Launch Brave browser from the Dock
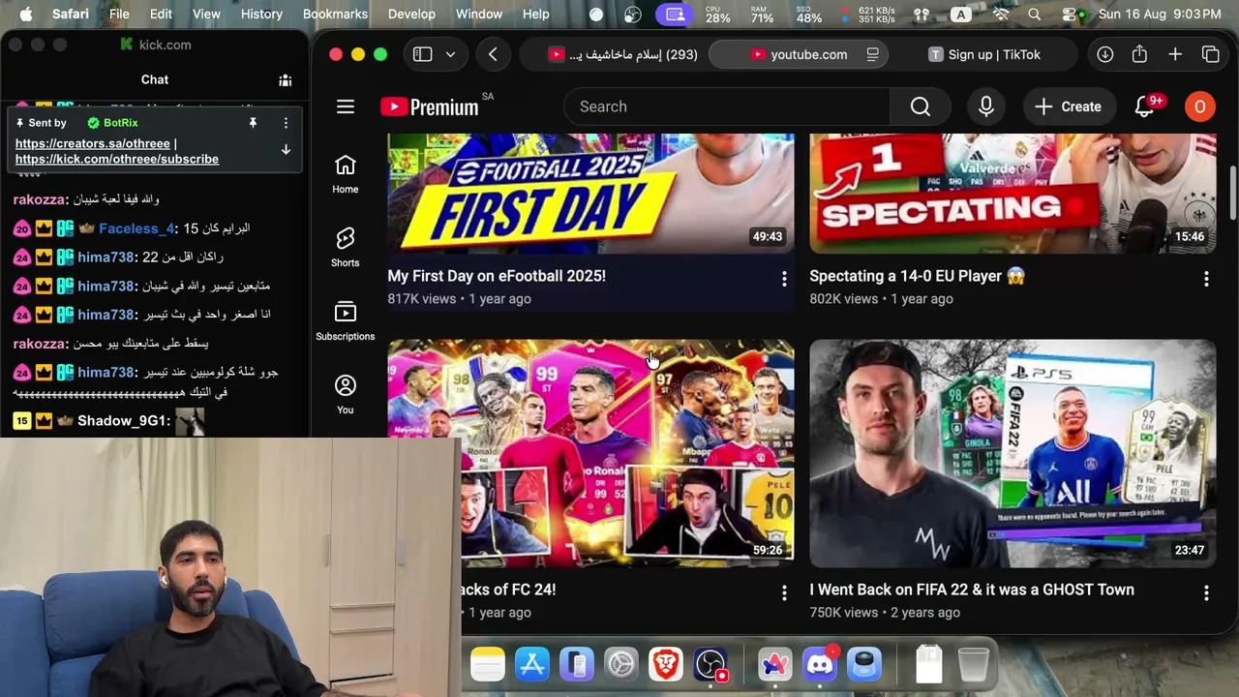 point(666,664)
